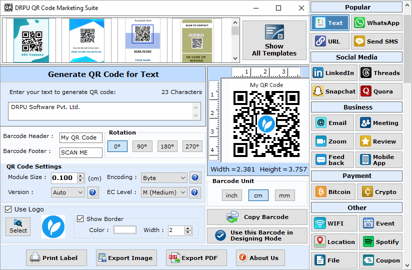Select the Crypto payment QR option
Image resolution: width=412 pixels, height=270 pixels.
pyautogui.click(x=379, y=191)
